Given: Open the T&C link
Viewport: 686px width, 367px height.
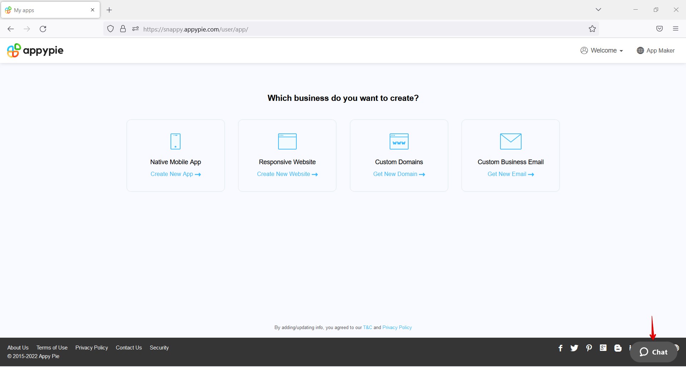Looking at the screenshot, I should coord(367,328).
